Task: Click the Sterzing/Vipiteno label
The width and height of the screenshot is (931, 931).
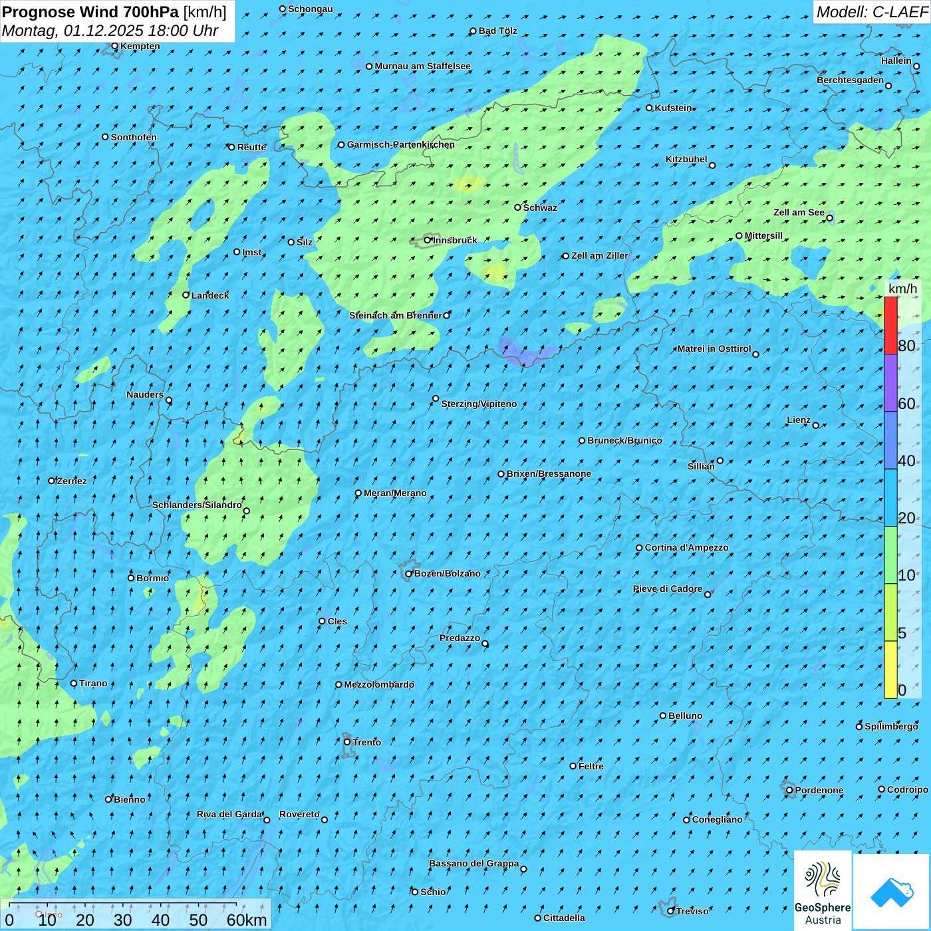Action: pyautogui.click(x=479, y=404)
